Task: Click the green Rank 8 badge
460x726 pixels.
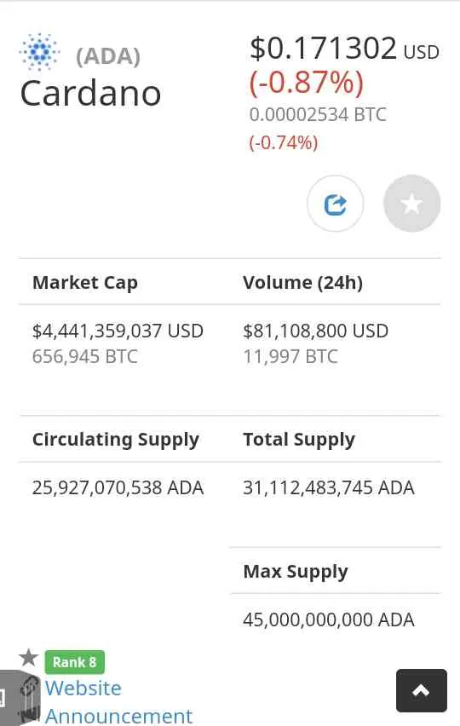Action: pos(74,662)
